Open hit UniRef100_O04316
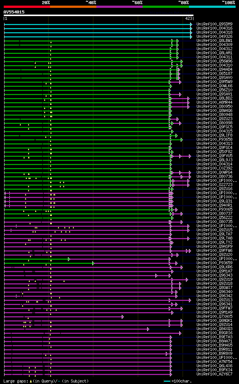The width and height of the screenshot is (239, 384). 215,28
